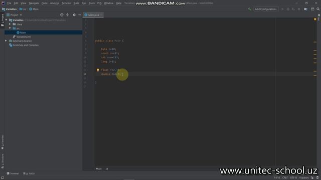Screen dimensions: 321x180
Task: Open the Refactor menu
Action: [66, 3]
